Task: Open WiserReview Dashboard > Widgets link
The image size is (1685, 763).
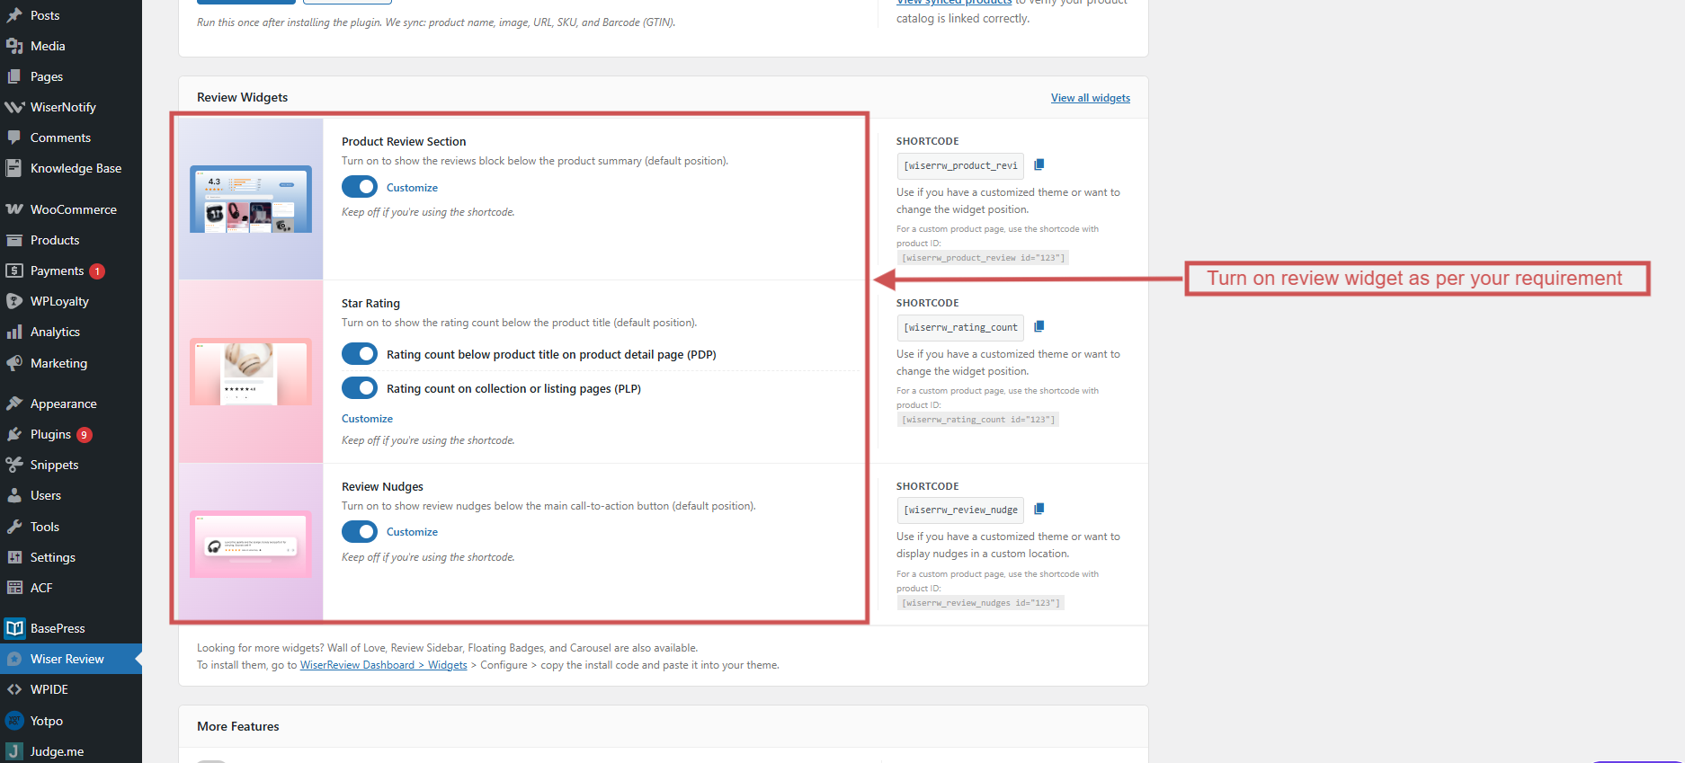Action: pyautogui.click(x=383, y=665)
